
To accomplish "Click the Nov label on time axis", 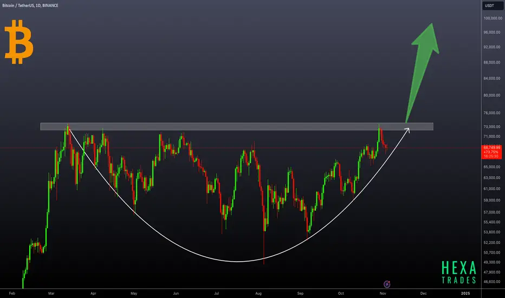I will [383, 294].
